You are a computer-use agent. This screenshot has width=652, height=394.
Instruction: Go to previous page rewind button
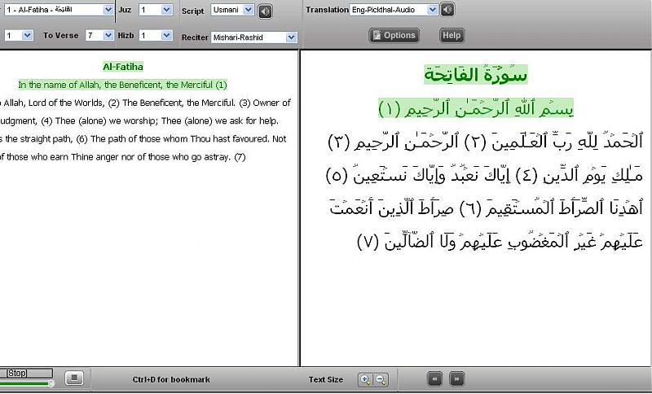[434, 379]
